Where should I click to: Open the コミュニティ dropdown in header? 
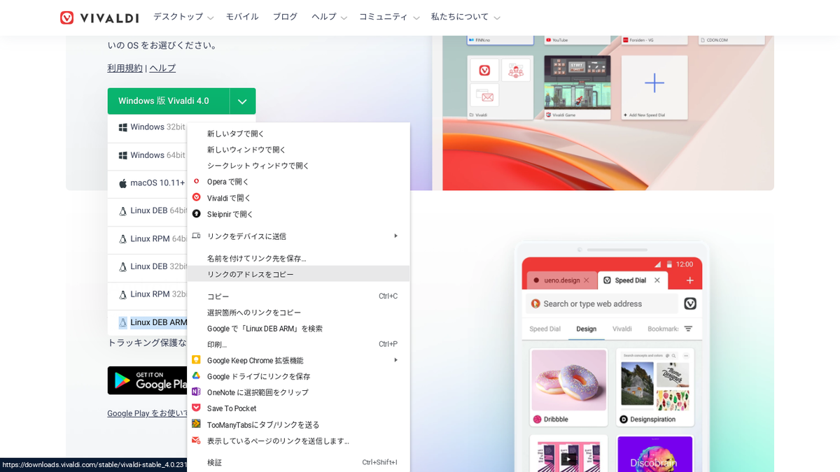coord(389,17)
